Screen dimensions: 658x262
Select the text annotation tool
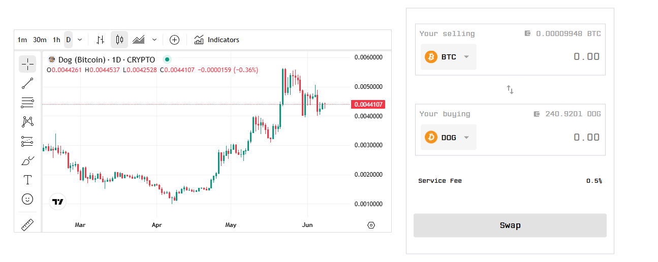pyautogui.click(x=27, y=180)
